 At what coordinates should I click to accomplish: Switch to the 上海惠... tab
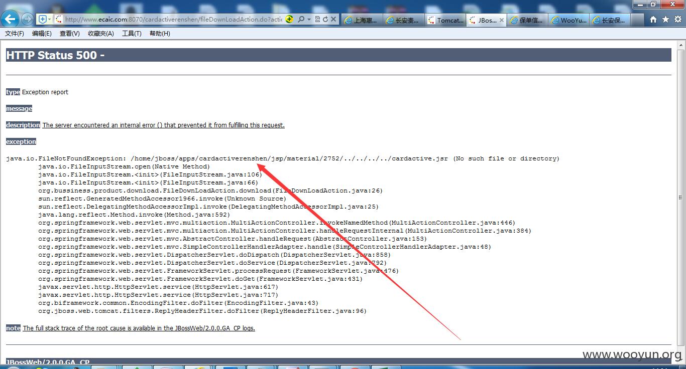[362, 20]
